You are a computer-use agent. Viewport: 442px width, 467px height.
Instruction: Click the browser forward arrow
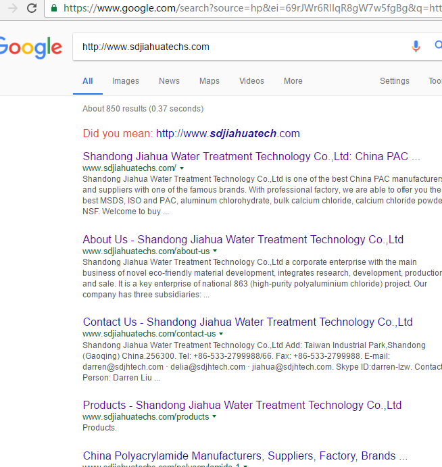click(x=13, y=8)
